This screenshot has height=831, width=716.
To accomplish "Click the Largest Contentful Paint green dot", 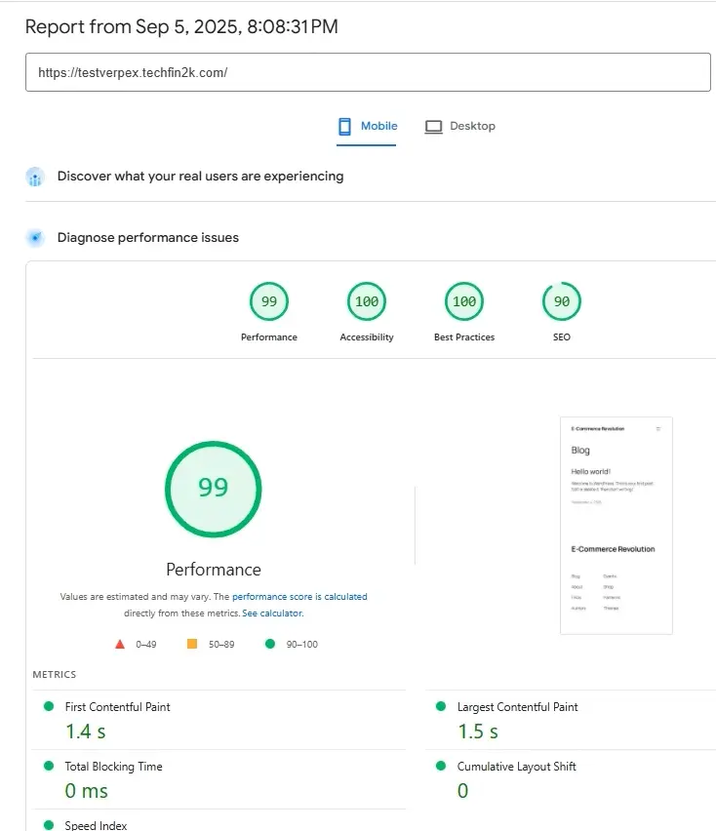I will (x=440, y=706).
